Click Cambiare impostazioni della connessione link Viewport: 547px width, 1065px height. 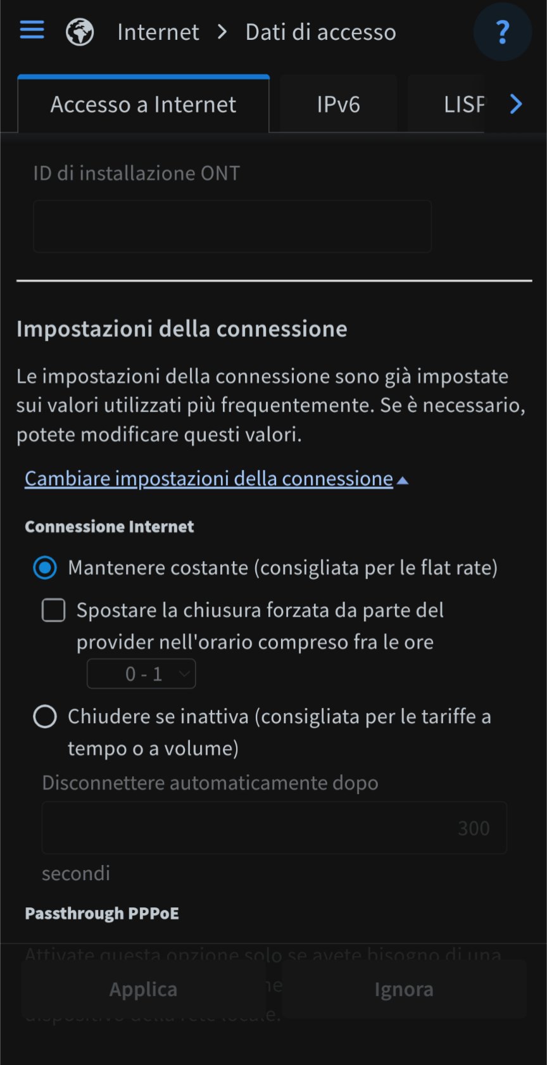(x=209, y=479)
